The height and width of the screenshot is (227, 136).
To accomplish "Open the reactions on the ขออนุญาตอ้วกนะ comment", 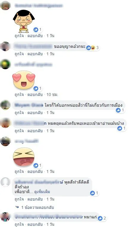I will click(92, 48).
